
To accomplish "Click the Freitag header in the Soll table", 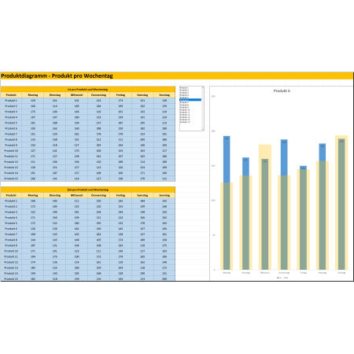I will 120,195.
